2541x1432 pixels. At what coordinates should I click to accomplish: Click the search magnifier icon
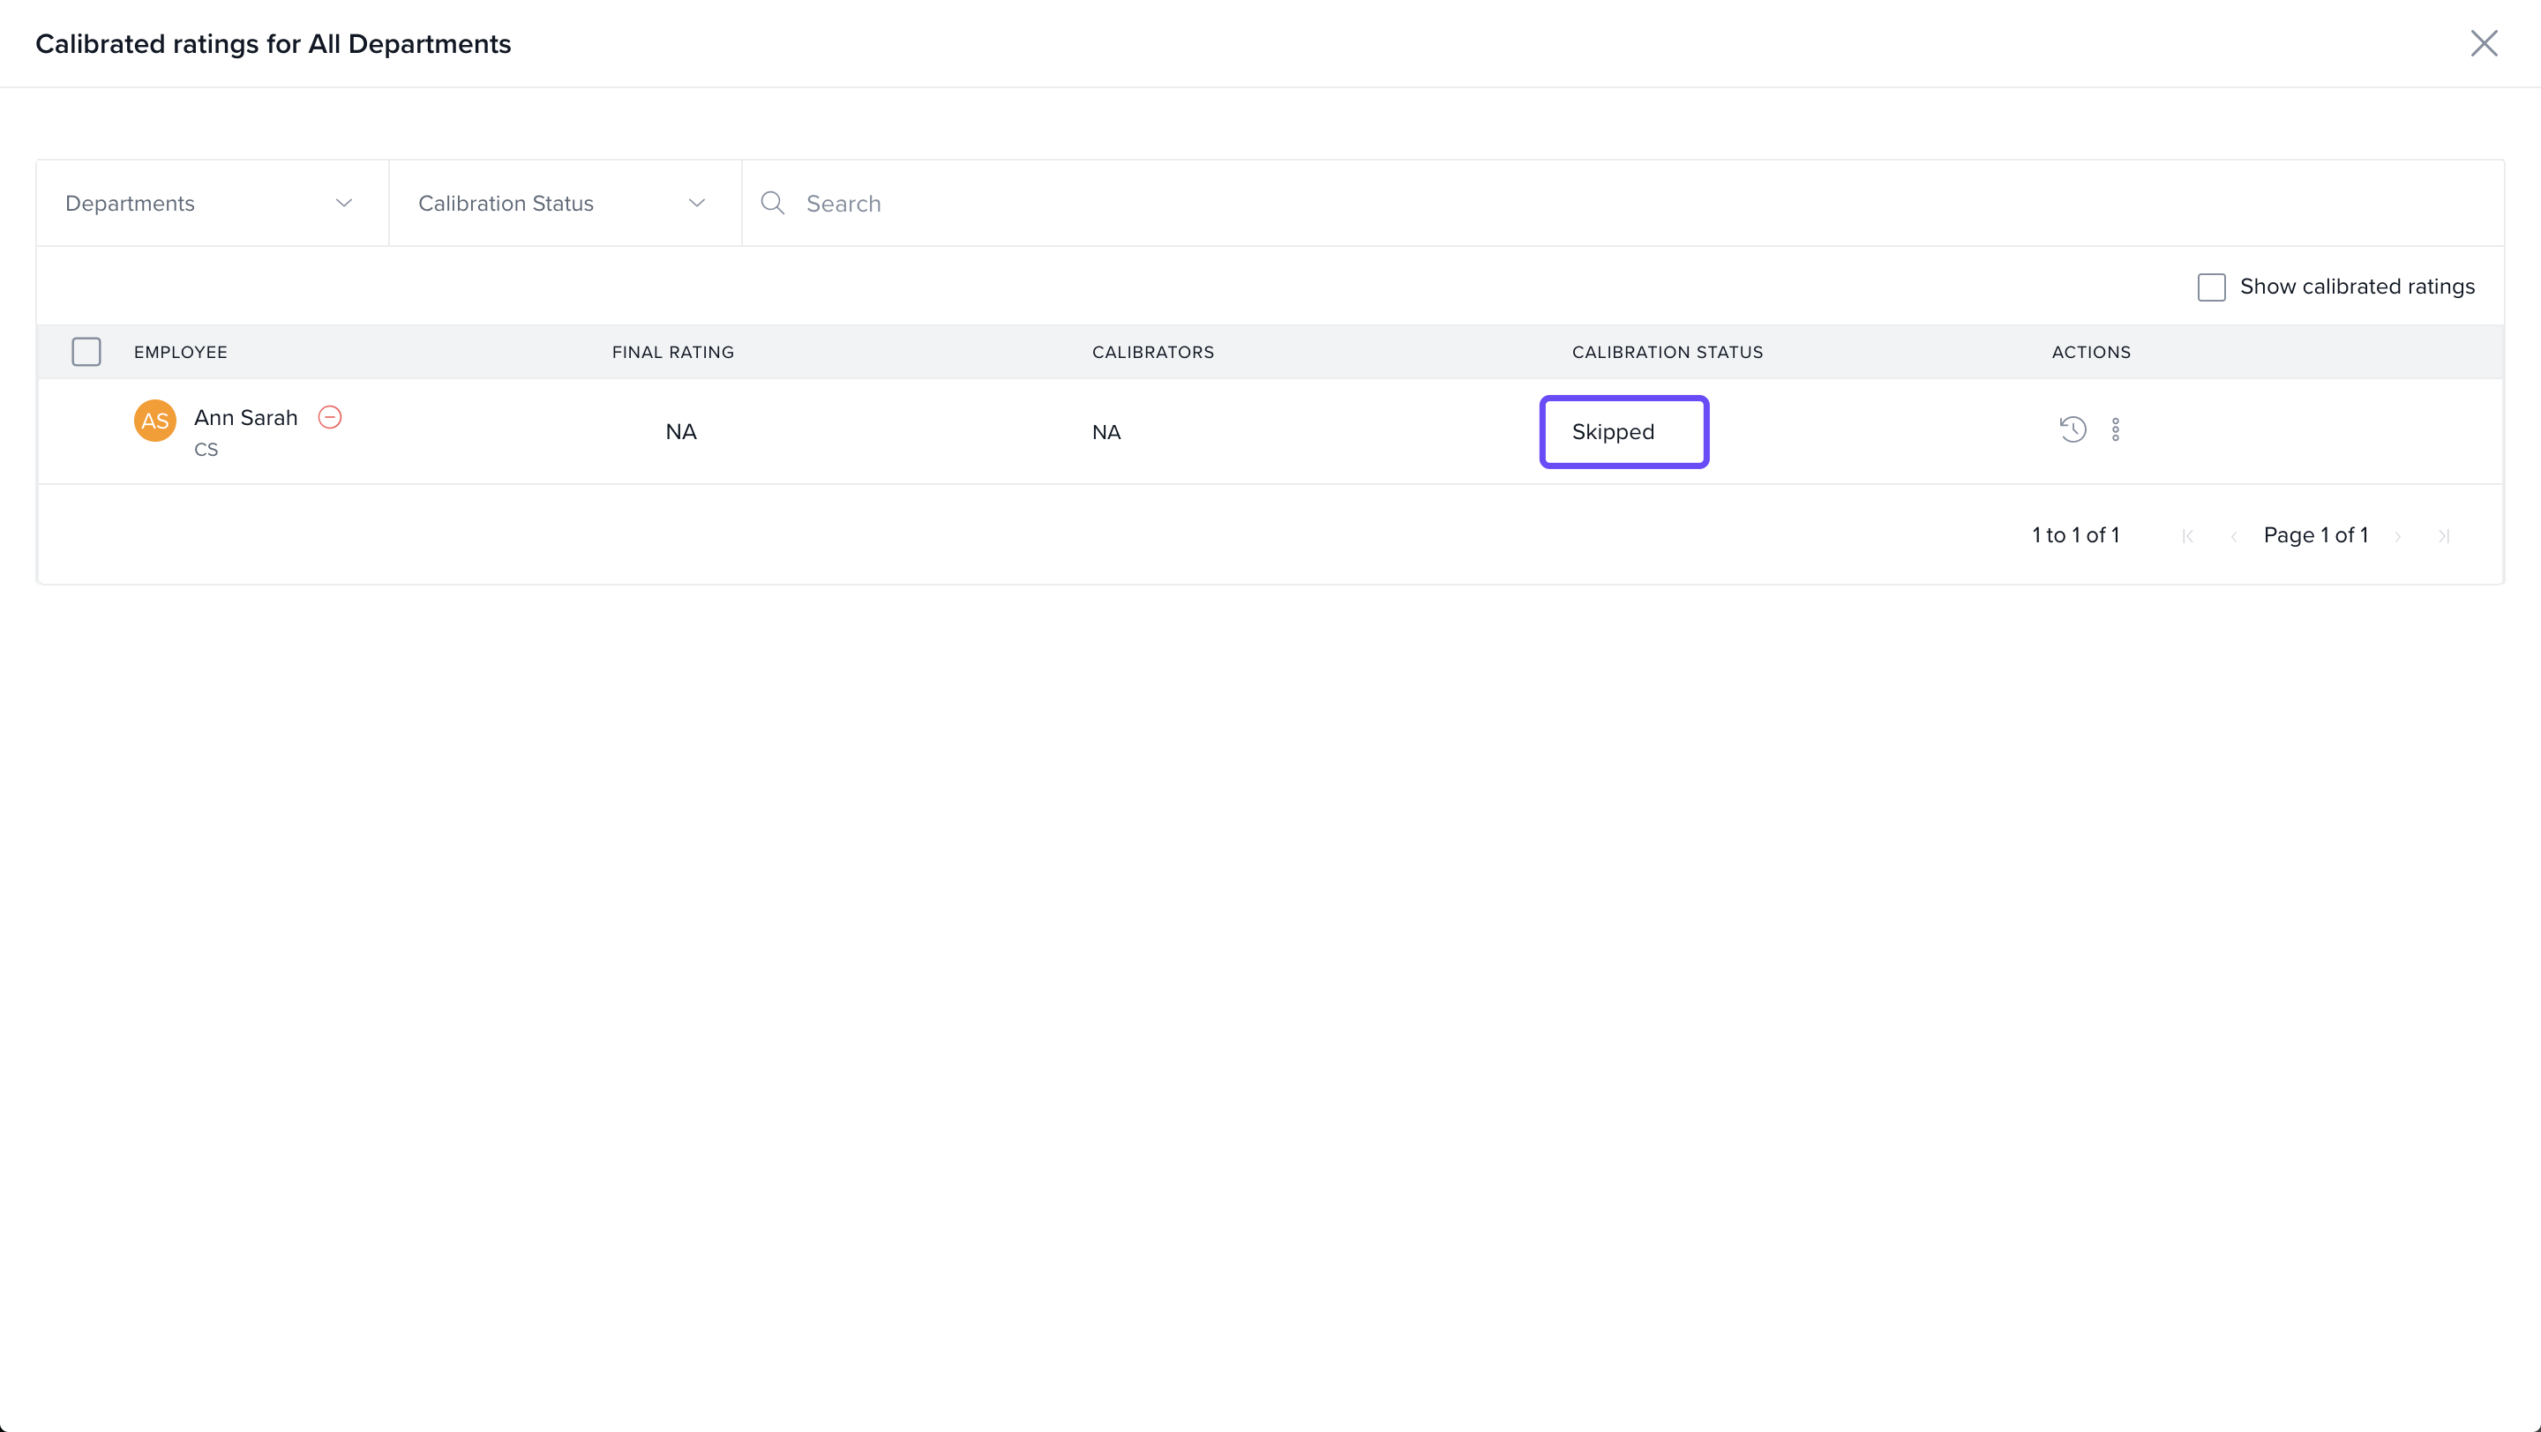point(772,203)
